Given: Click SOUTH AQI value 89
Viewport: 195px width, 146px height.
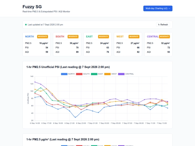Looking at the screenshot, I should point(77,52).
